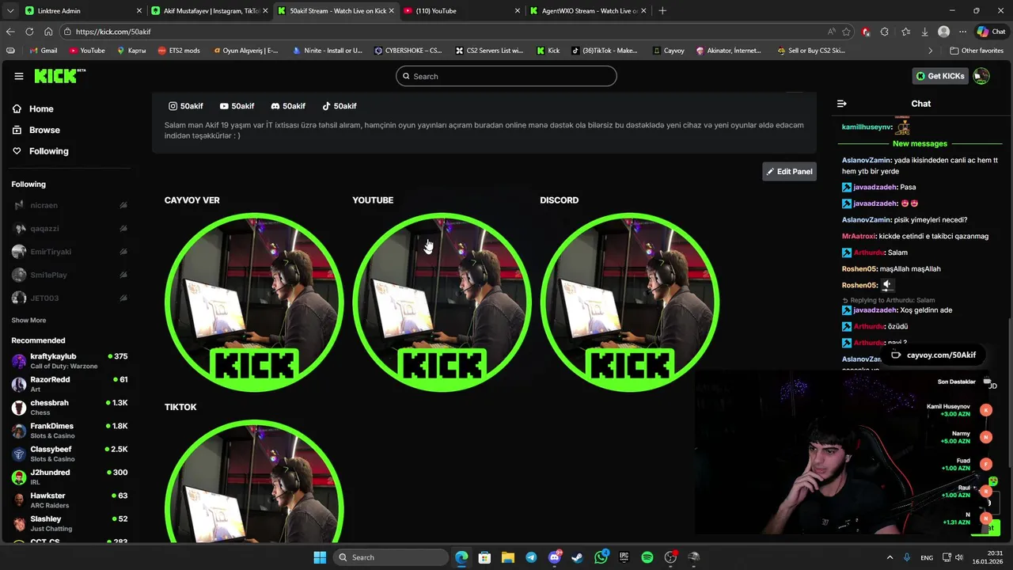Open Epic Games Launcher from the taskbar
The image size is (1013, 570).
point(624,557)
